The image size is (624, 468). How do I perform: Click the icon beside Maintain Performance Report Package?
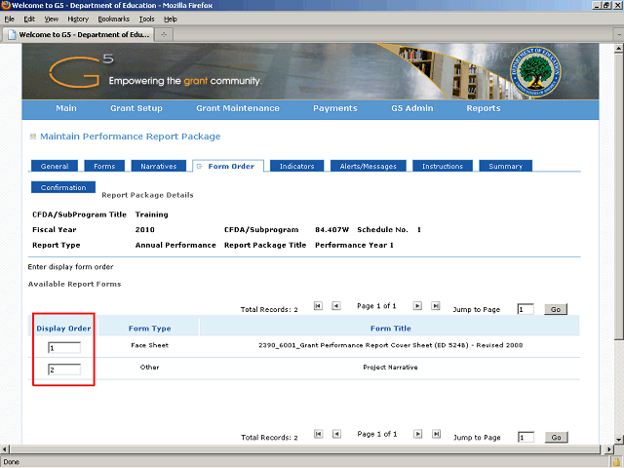[33, 136]
